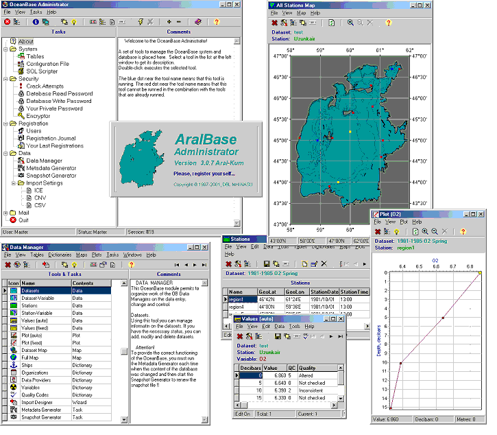Open Plot menu in Plot (02) window
The image size is (497, 435).
point(404,222)
